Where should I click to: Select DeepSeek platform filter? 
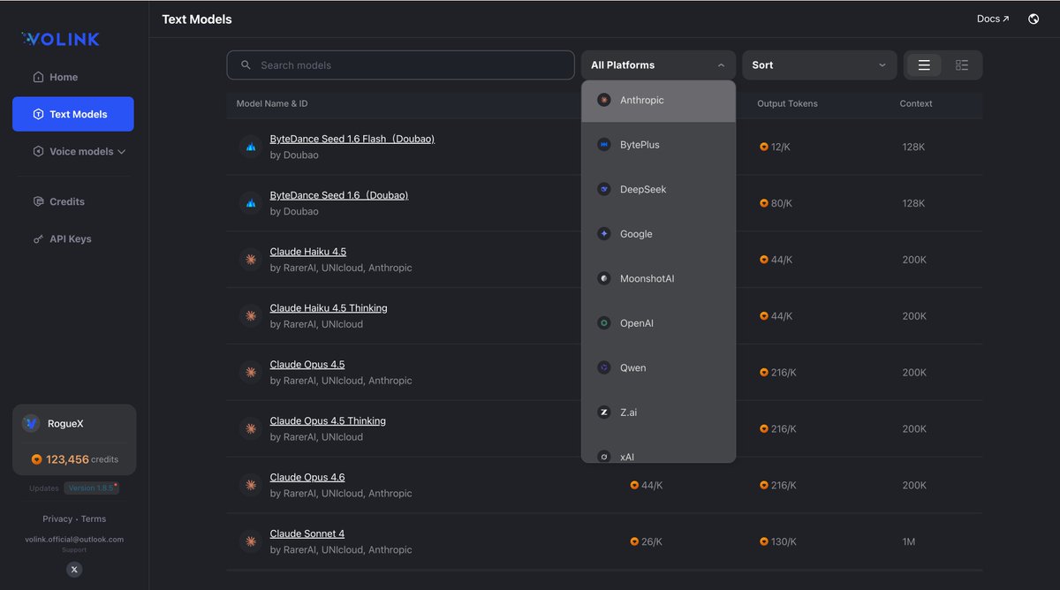(658, 189)
